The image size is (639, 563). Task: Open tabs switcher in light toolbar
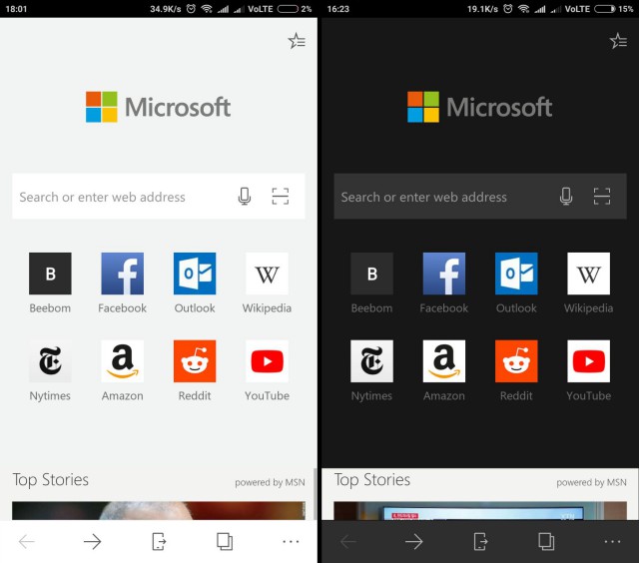[x=225, y=541]
